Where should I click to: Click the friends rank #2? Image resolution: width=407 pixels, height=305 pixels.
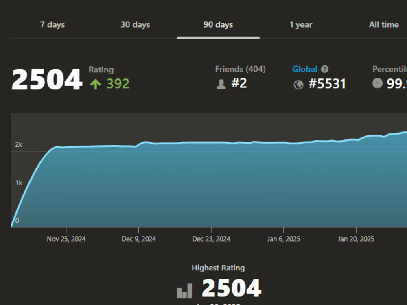[239, 83]
